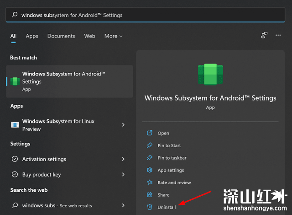292x215 pixels.
Task: Click the Pin to Start pin icon
Action: (150, 145)
